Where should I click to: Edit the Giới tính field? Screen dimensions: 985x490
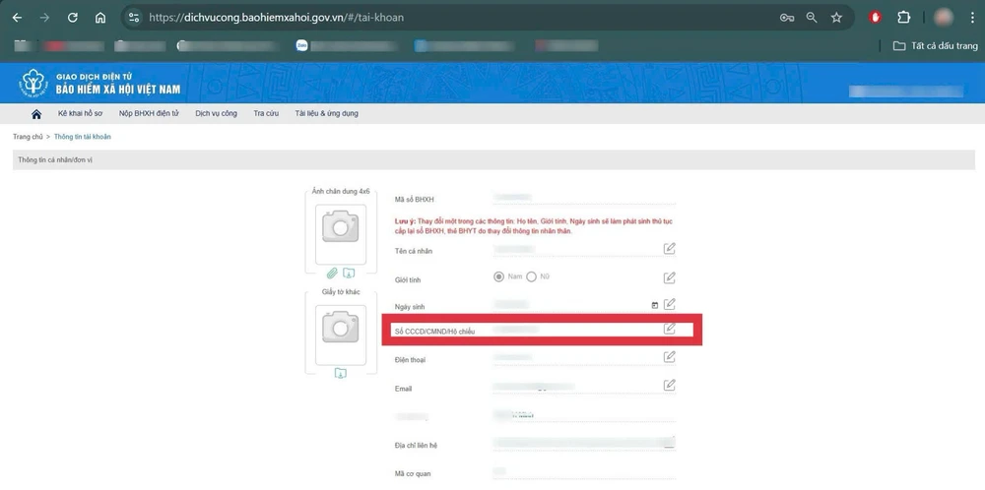(670, 276)
